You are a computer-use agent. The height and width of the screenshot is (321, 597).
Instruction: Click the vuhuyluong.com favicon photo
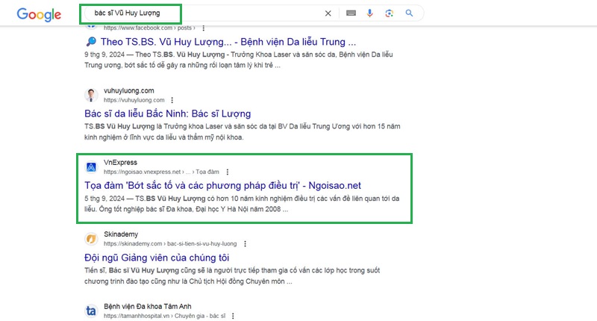coord(91,95)
